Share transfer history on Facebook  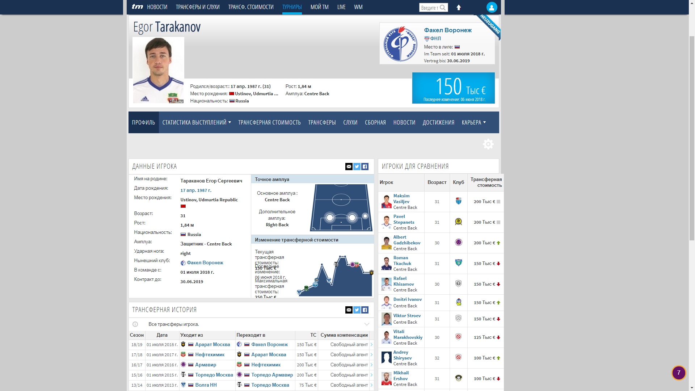point(365,310)
